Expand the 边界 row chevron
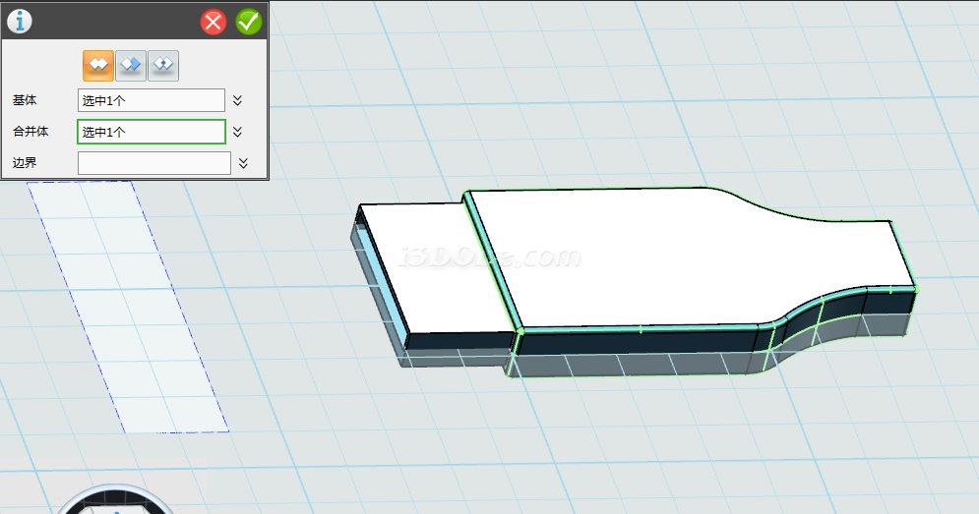The image size is (979, 514). pos(243,163)
